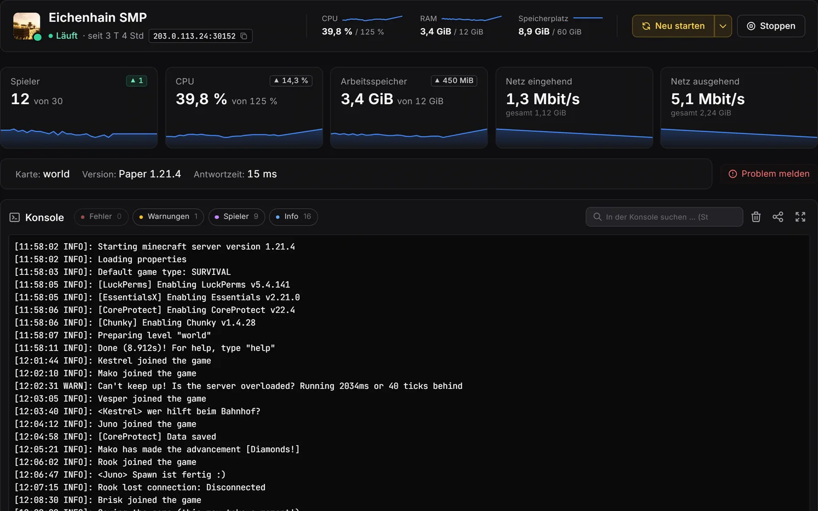
Task: Click the Konsole terminal icon
Action: (15, 217)
